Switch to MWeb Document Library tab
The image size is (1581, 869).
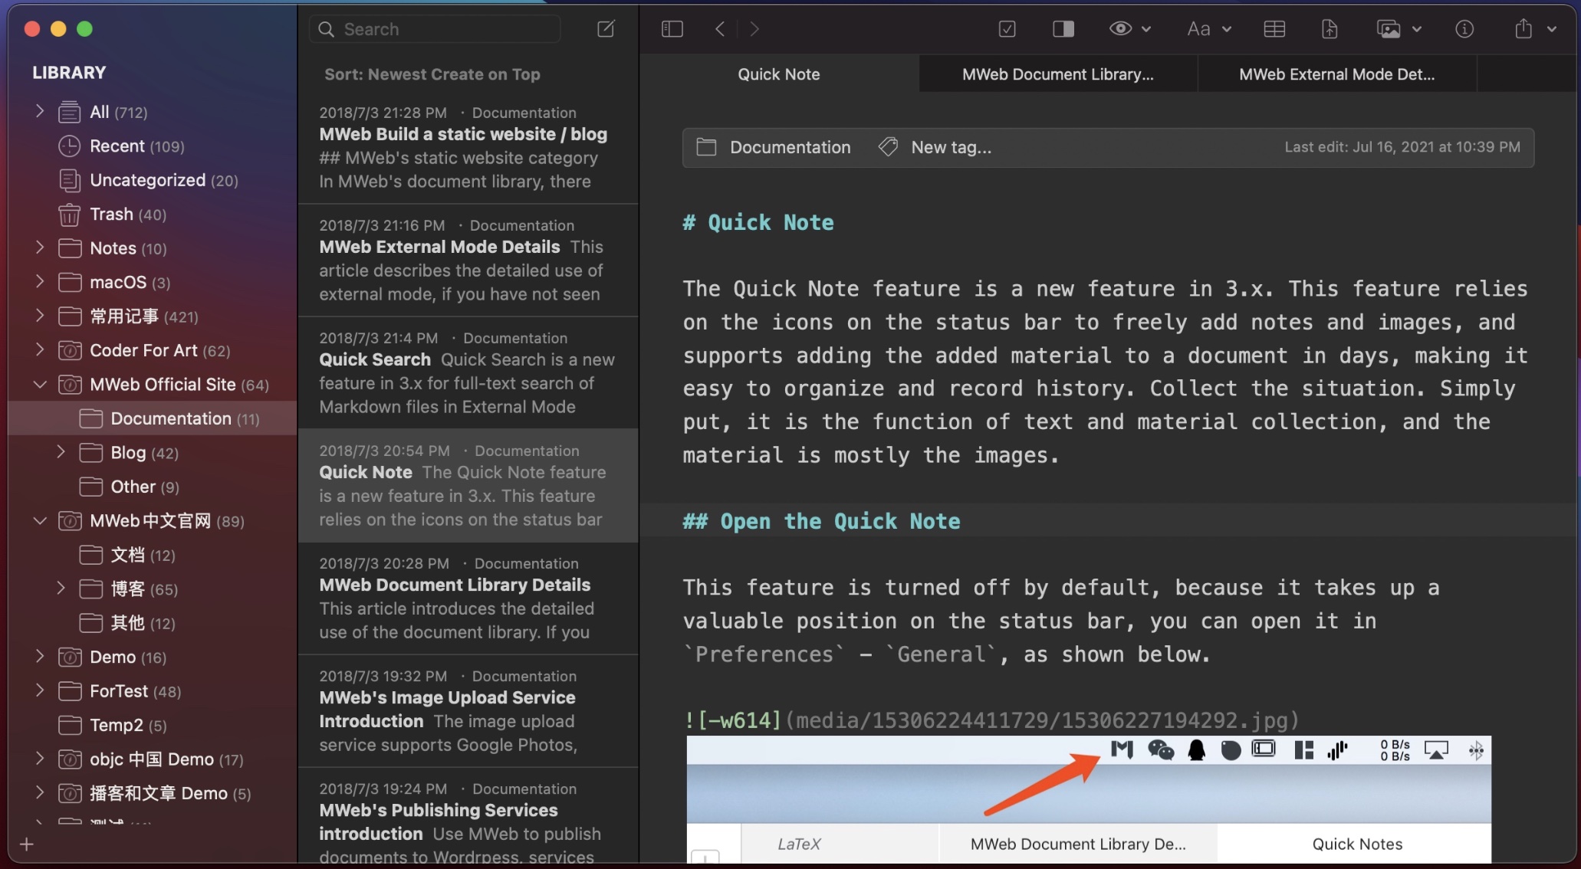[1057, 74]
